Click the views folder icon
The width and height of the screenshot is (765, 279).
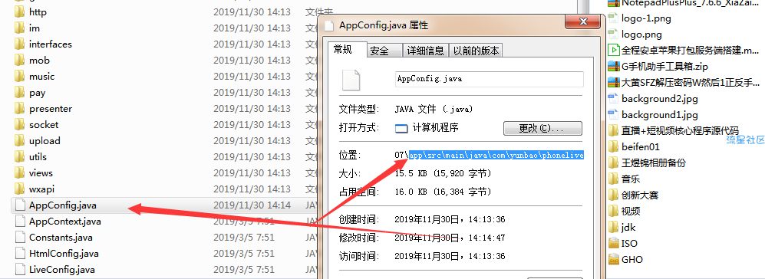coord(19,172)
